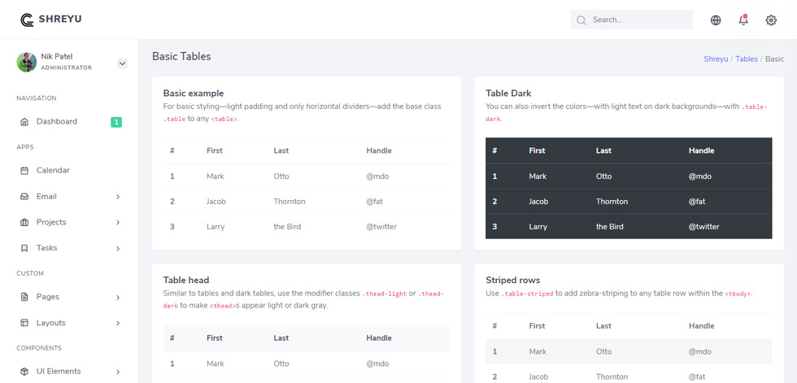The width and height of the screenshot is (797, 383).
Task: Click @mdo in the Basic example table
Action: tap(377, 176)
